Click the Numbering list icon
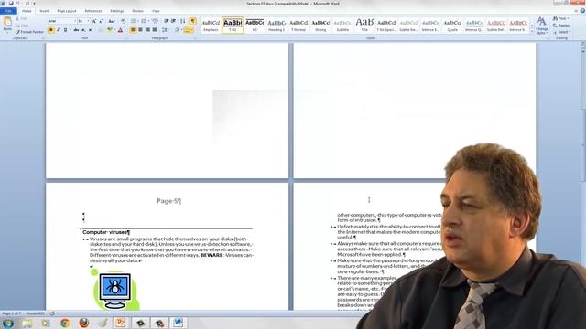Image resolution: width=586 pixels, height=329 pixels. (145, 21)
